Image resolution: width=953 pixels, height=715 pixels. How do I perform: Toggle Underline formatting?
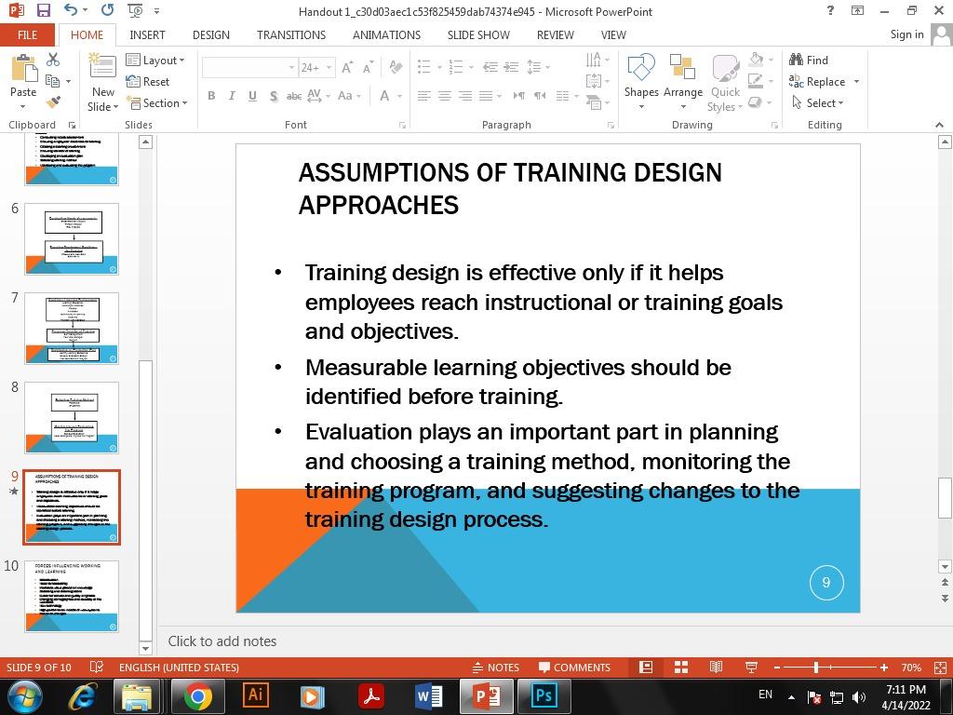coord(252,96)
